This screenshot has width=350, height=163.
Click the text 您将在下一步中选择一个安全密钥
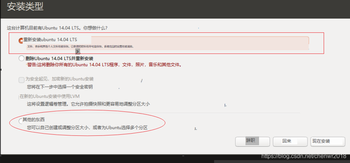60,87
